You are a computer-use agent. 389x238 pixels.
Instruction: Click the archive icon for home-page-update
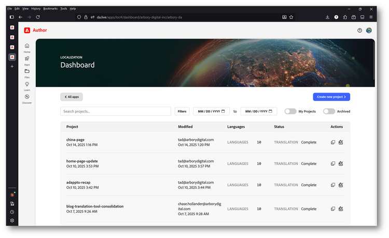coord(341,163)
